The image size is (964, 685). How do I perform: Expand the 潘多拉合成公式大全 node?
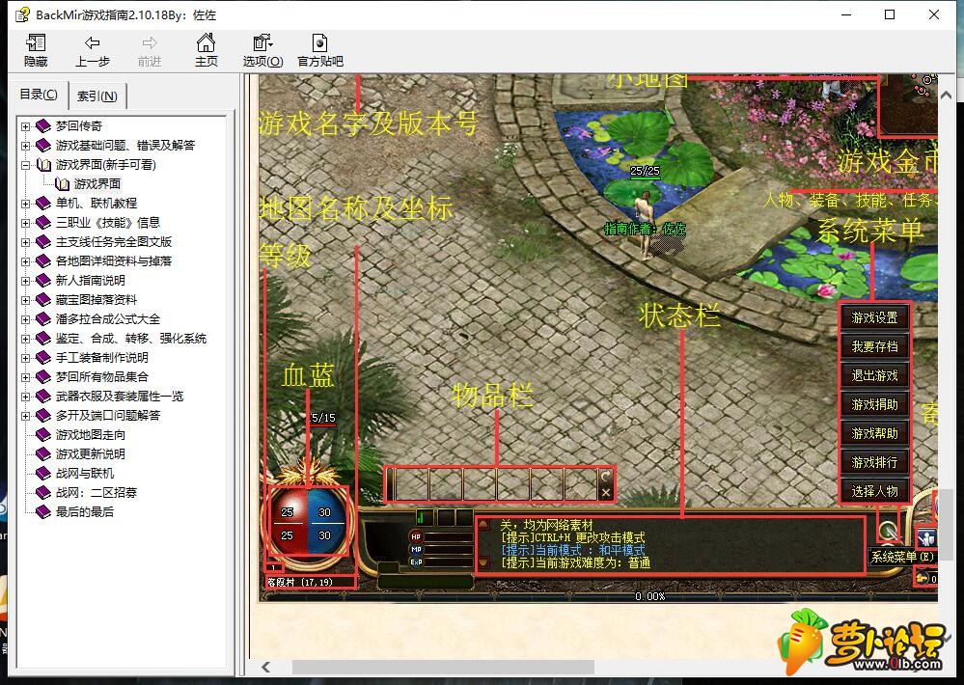(x=25, y=319)
